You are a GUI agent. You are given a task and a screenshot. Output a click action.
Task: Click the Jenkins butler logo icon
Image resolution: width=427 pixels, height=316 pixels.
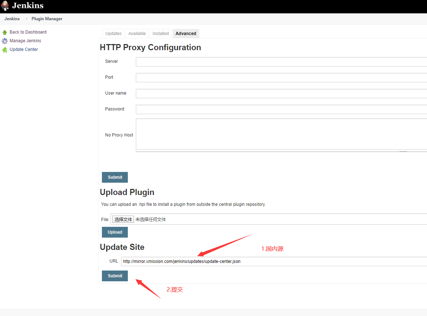(x=5, y=6)
